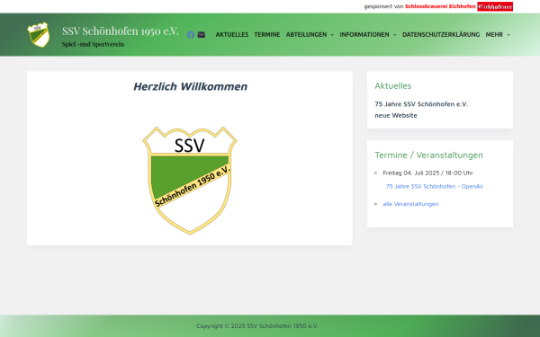Click the 'gesponsert von' text at top

[383, 6]
